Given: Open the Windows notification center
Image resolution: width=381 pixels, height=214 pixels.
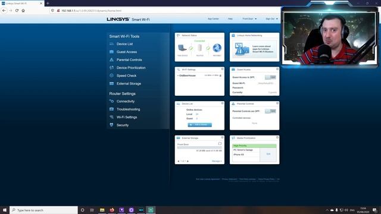Looking at the screenshot, I should (374, 210).
